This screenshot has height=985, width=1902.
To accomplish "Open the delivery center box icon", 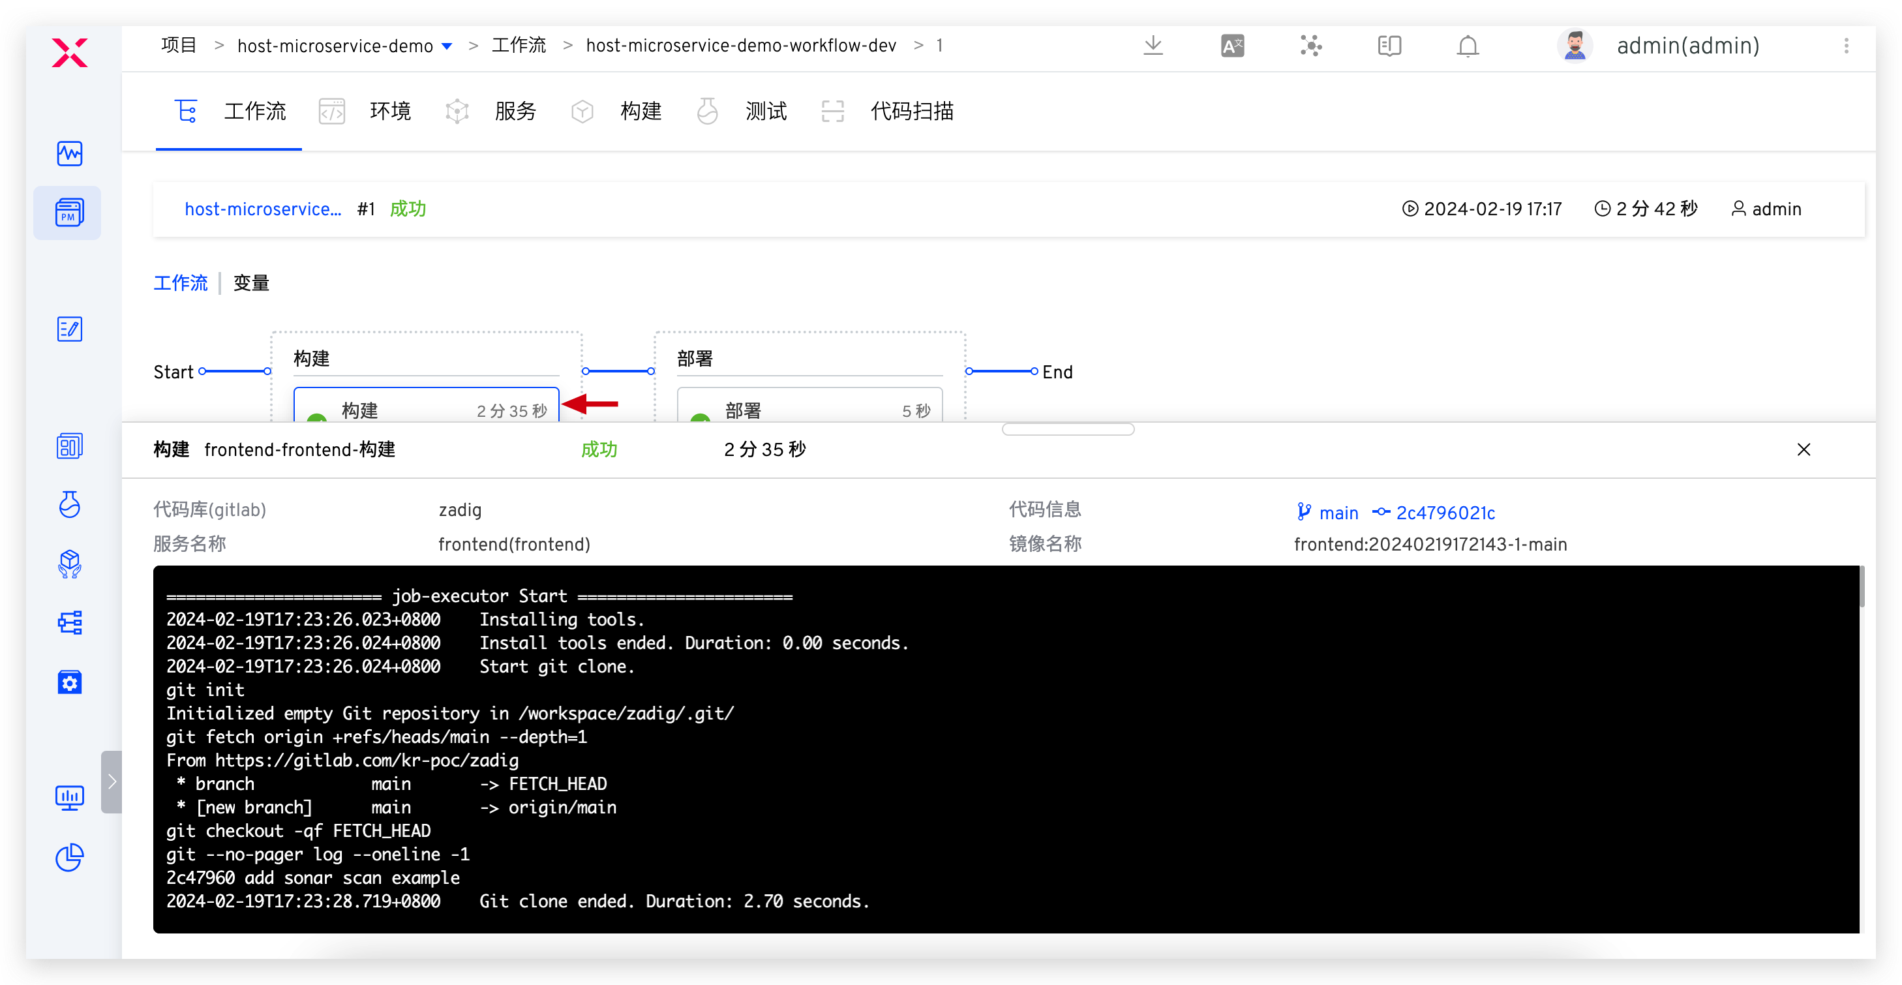I will click(x=69, y=565).
